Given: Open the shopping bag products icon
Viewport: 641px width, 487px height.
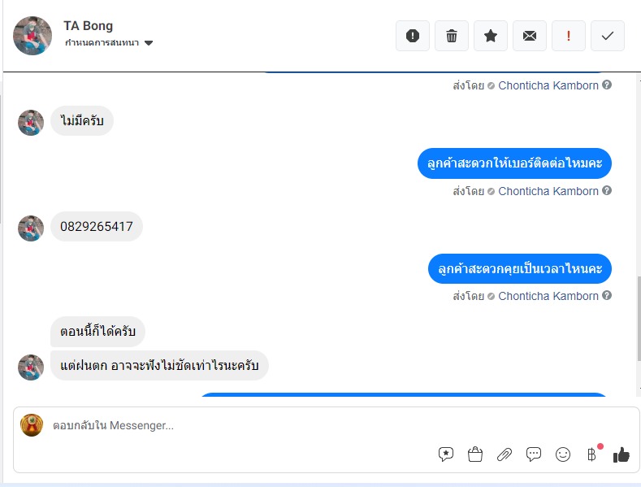Looking at the screenshot, I should (x=475, y=454).
